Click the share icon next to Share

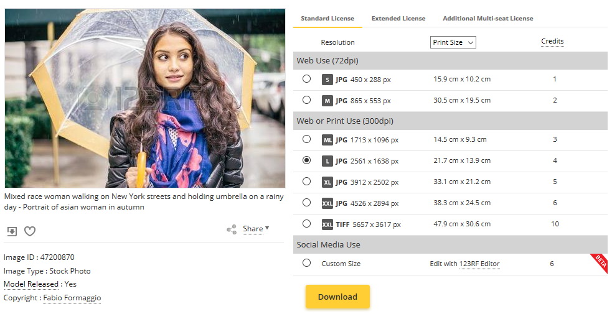(232, 229)
